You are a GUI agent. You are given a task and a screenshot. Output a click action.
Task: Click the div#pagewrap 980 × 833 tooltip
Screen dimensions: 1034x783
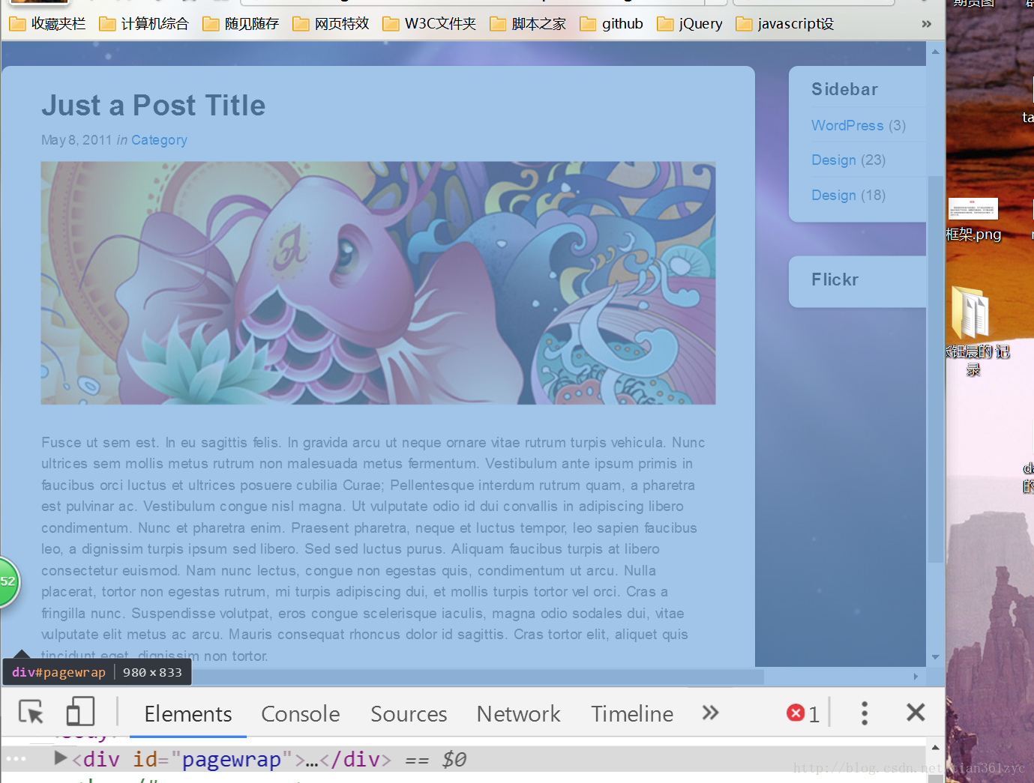[x=97, y=672]
